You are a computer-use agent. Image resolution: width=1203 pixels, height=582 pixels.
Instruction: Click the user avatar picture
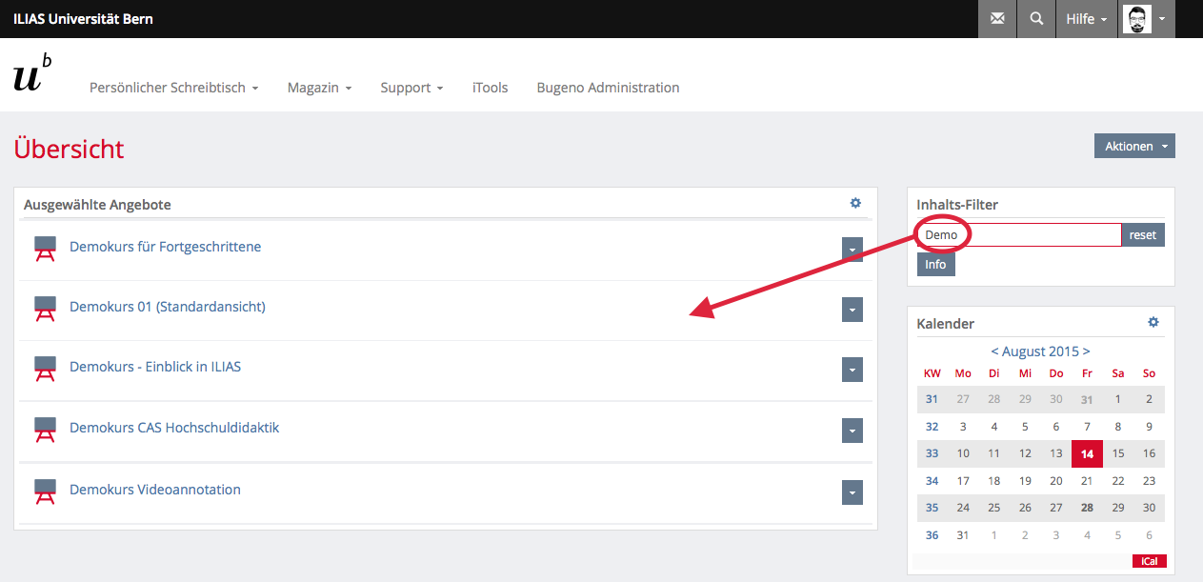(1137, 19)
